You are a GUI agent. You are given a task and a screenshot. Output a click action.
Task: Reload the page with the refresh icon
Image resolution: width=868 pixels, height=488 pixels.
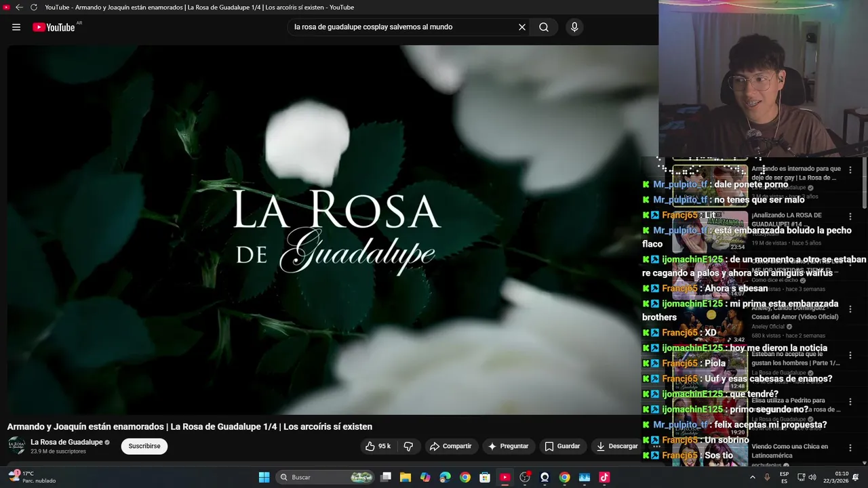pyautogui.click(x=33, y=7)
